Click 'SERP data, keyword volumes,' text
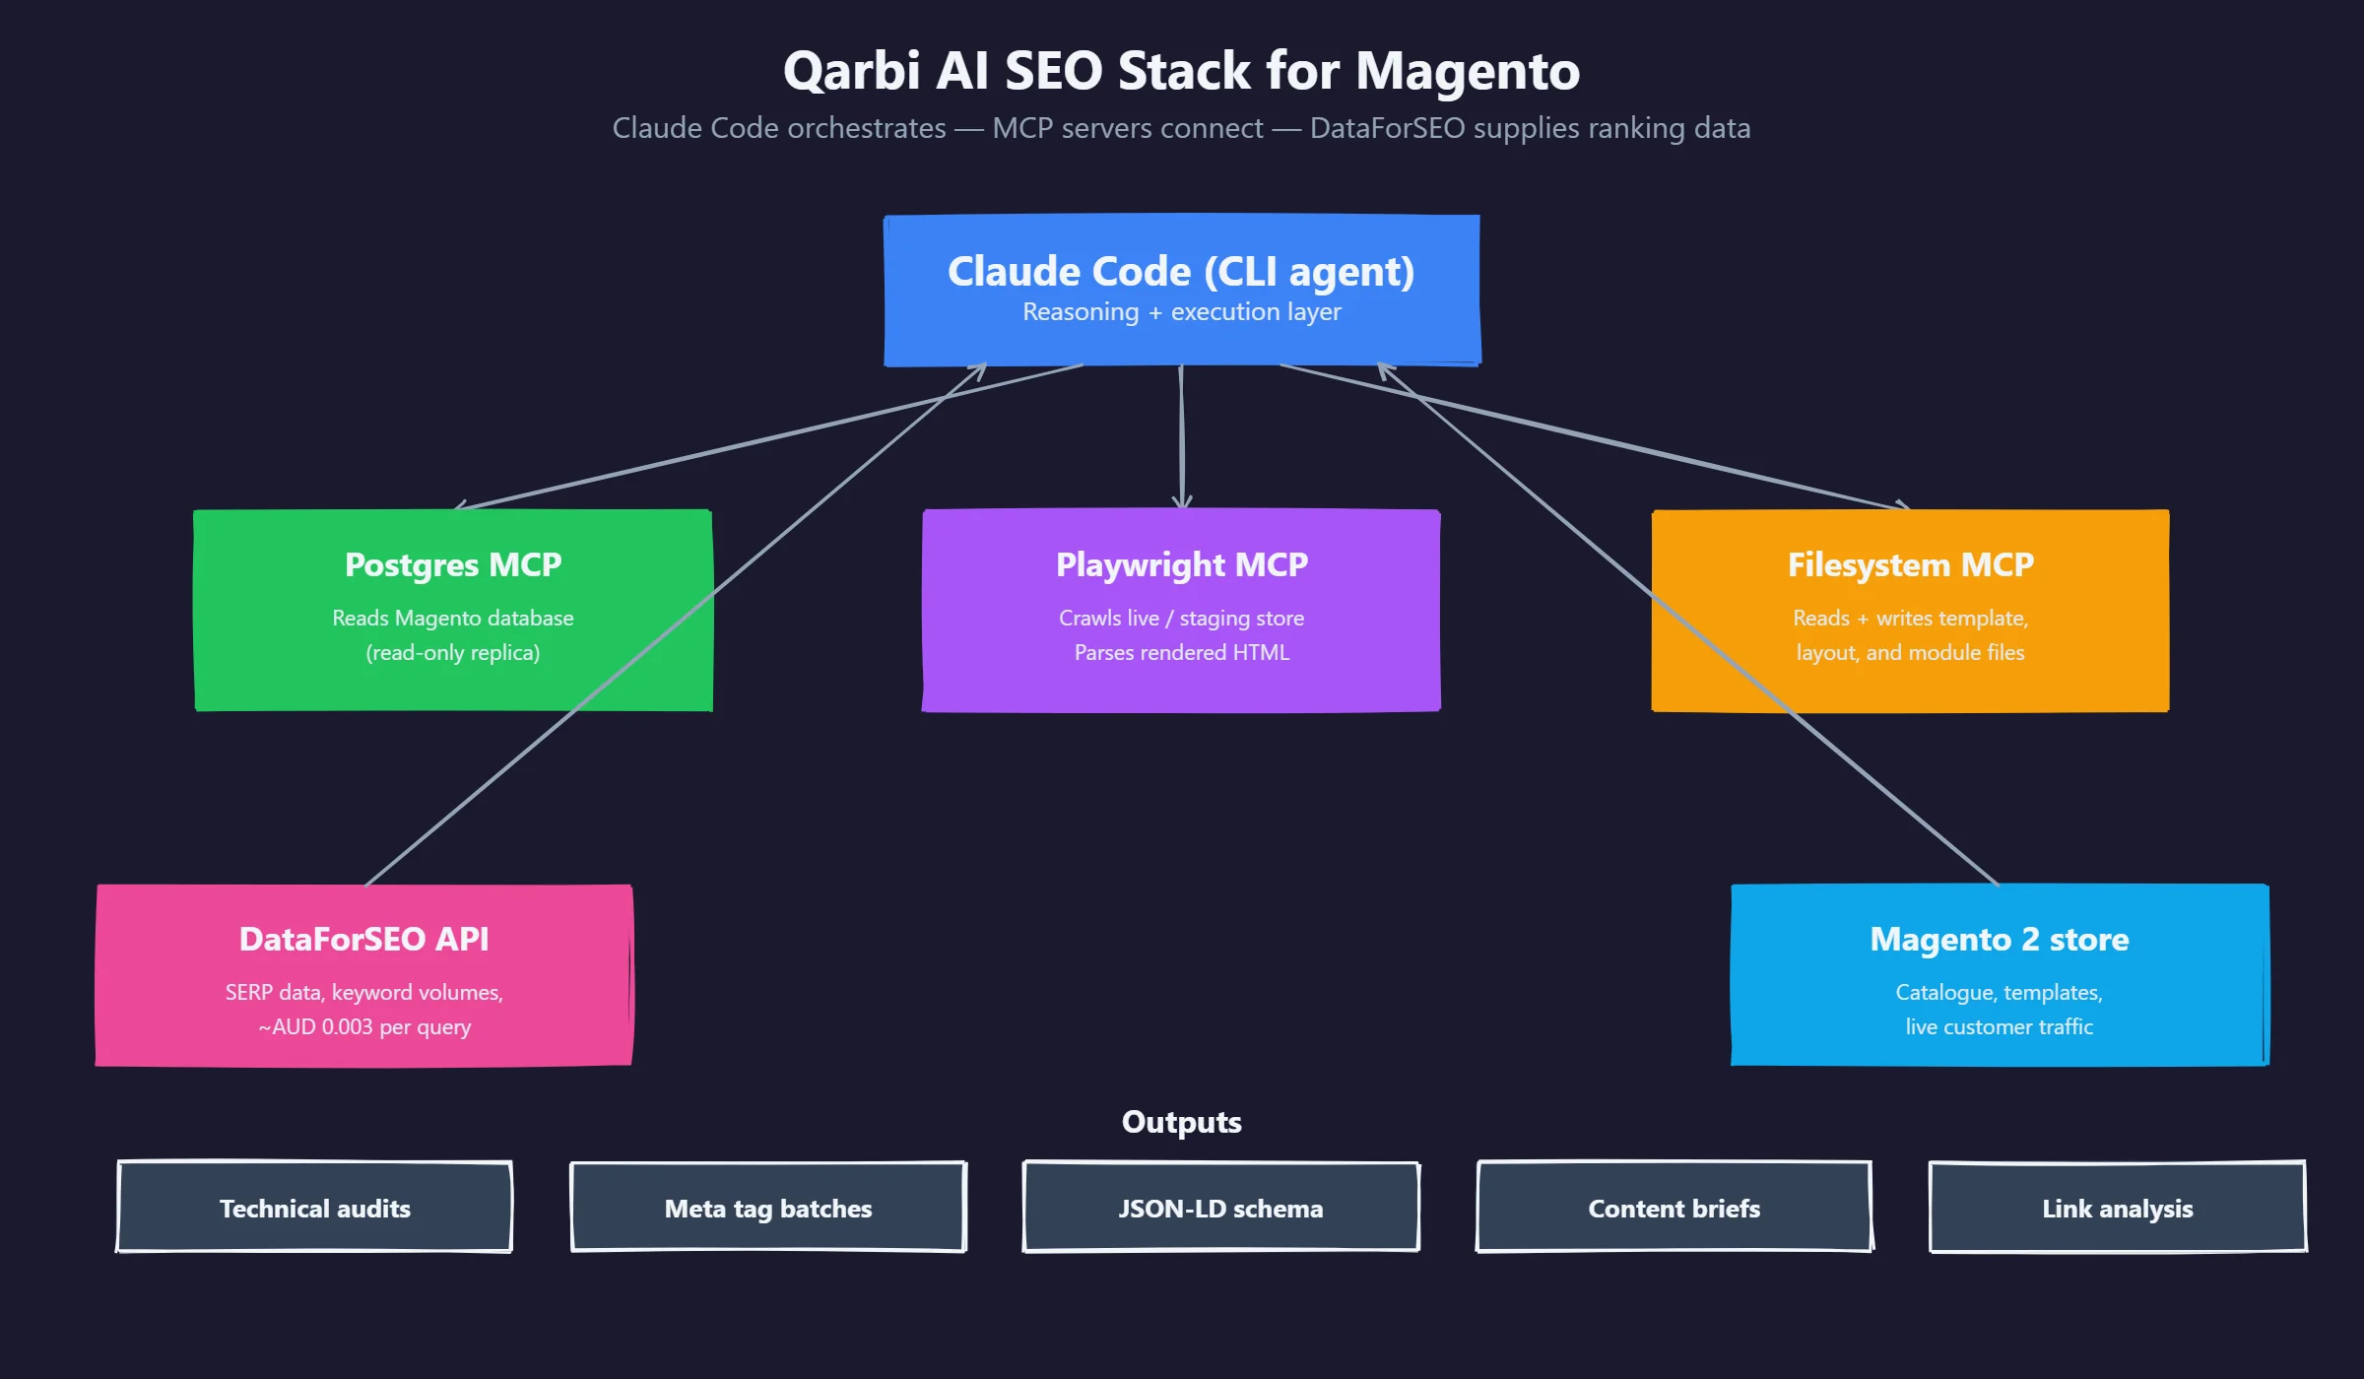Image resolution: width=2364 pixels, height=1379 pixels. coord(364,992)
